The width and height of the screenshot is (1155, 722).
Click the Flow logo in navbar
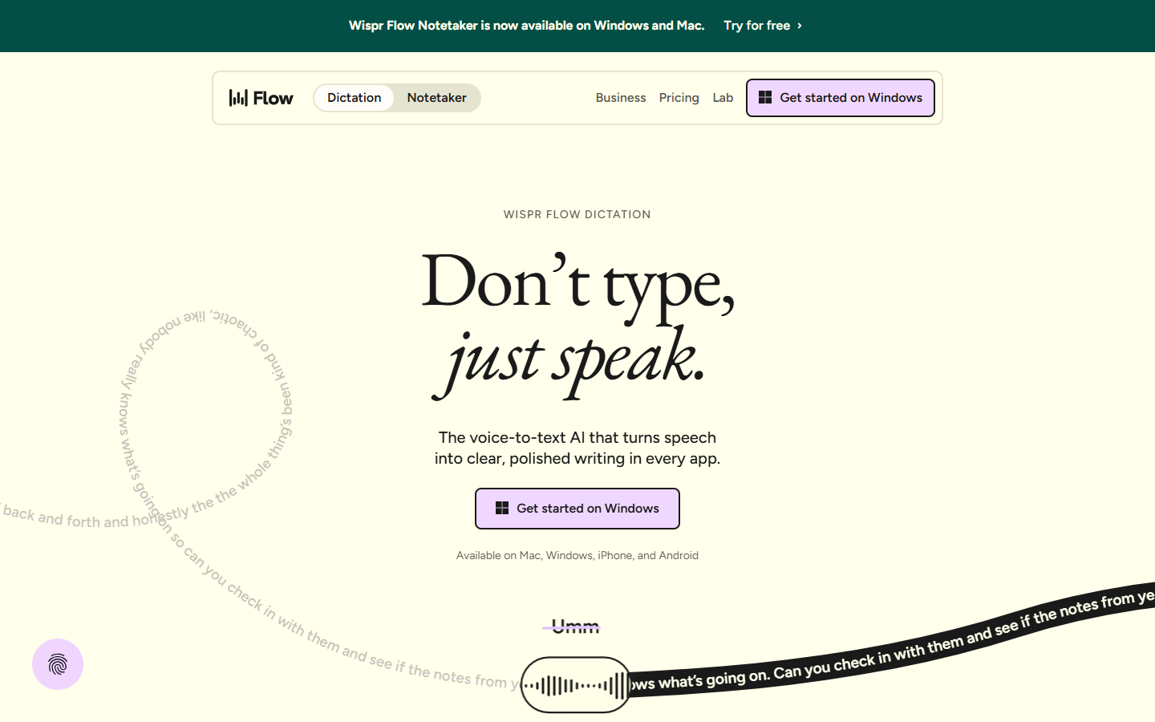[x=261, y=98]
